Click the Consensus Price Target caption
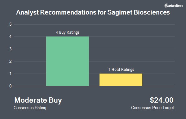This screenshot has height=119, width=186. 153,108
